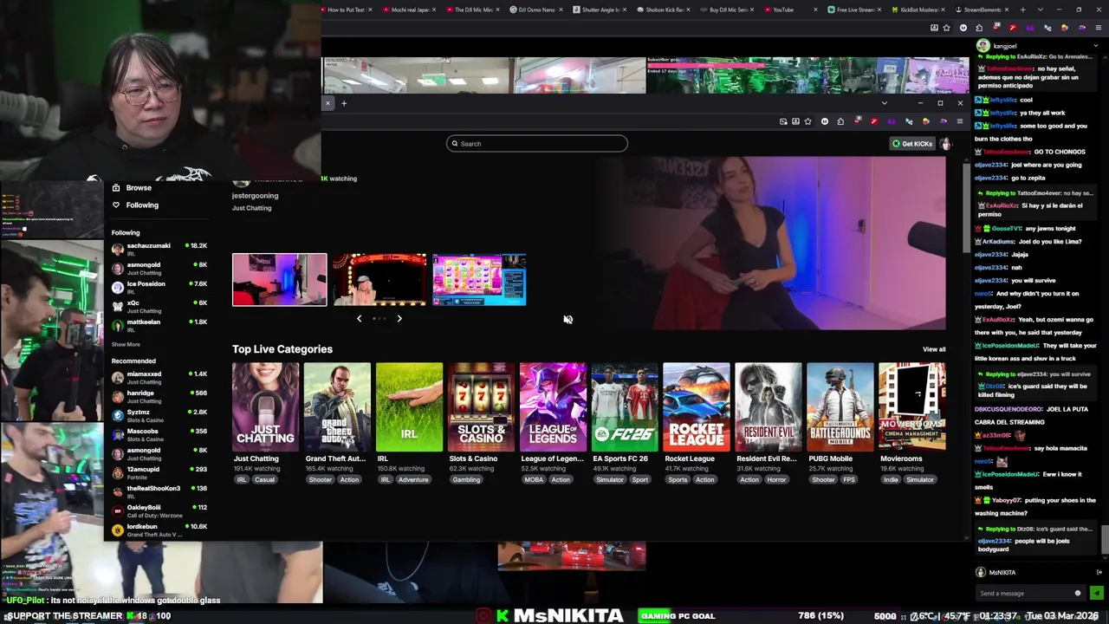Open tab list dropdown in inner browser
The width and height of the screenshot is (1109, 624).
884,103
